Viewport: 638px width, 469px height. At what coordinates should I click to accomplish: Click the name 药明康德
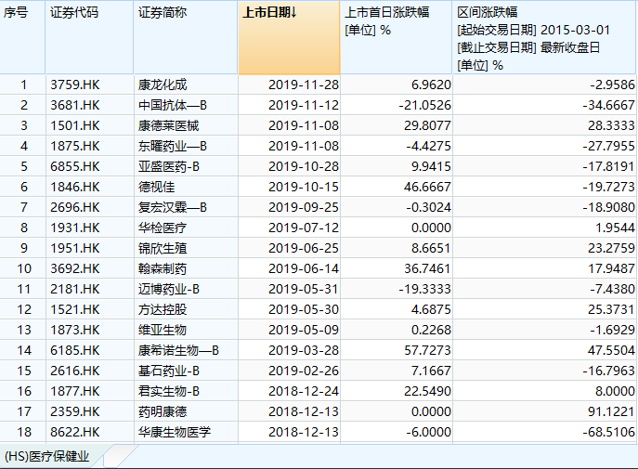coord(163,411)
